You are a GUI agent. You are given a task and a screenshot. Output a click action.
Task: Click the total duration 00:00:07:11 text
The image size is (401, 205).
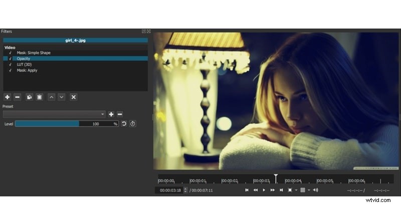(202, 190)
